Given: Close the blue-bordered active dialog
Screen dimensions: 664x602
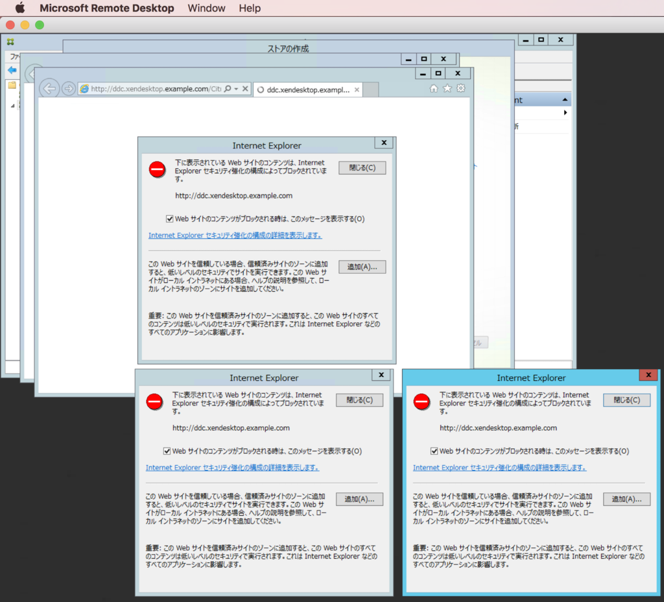Looking at the screenshot, I should point(648,375).
